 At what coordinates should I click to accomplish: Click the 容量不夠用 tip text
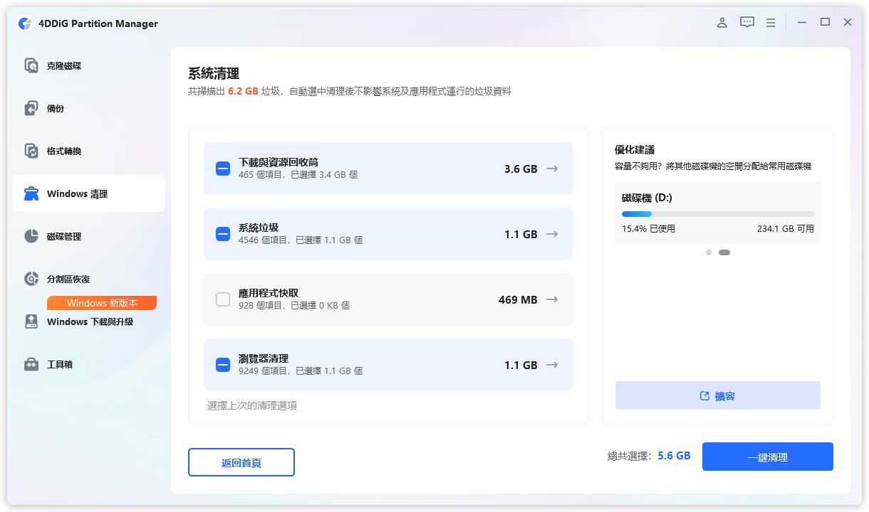click(x=713, y=166)
